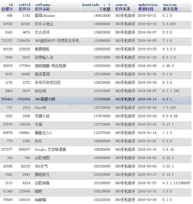This screenshot has height=204, width=193.
Task: Select the 捕鱼达人2 name cell
Action: pos(43,133)
